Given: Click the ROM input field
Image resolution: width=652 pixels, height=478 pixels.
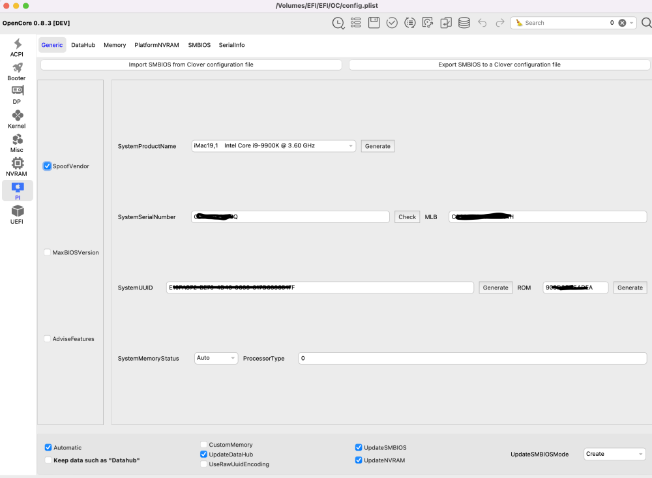Looking at the screenshot, I should point(576,288).
